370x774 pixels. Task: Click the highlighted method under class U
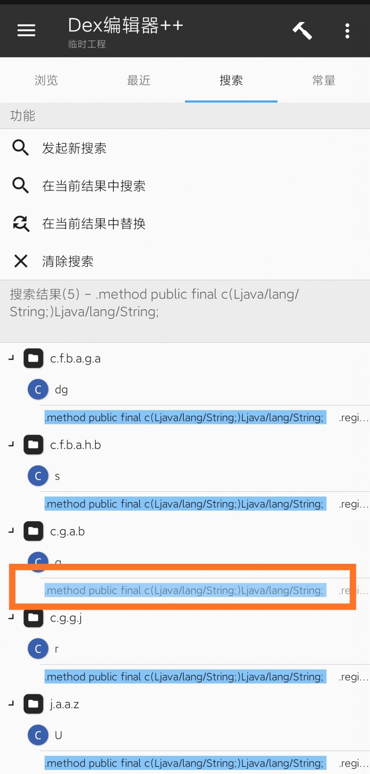184,763
